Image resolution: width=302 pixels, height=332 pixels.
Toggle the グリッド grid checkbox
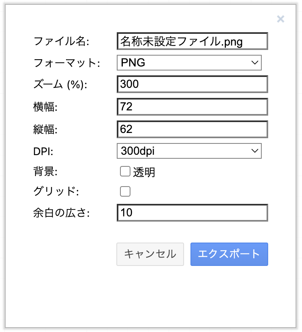pos(125,191)
